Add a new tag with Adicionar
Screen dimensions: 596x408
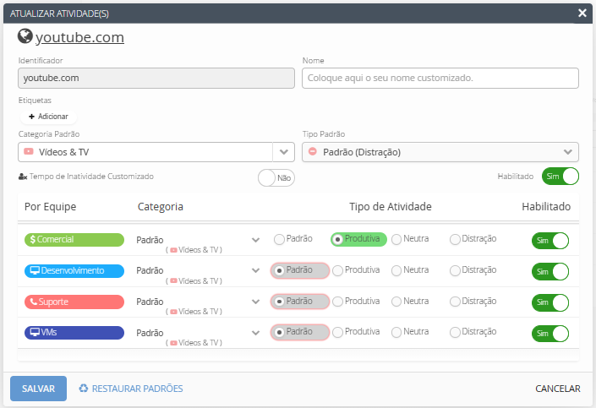pyautogui.click(x=48, y=117)
